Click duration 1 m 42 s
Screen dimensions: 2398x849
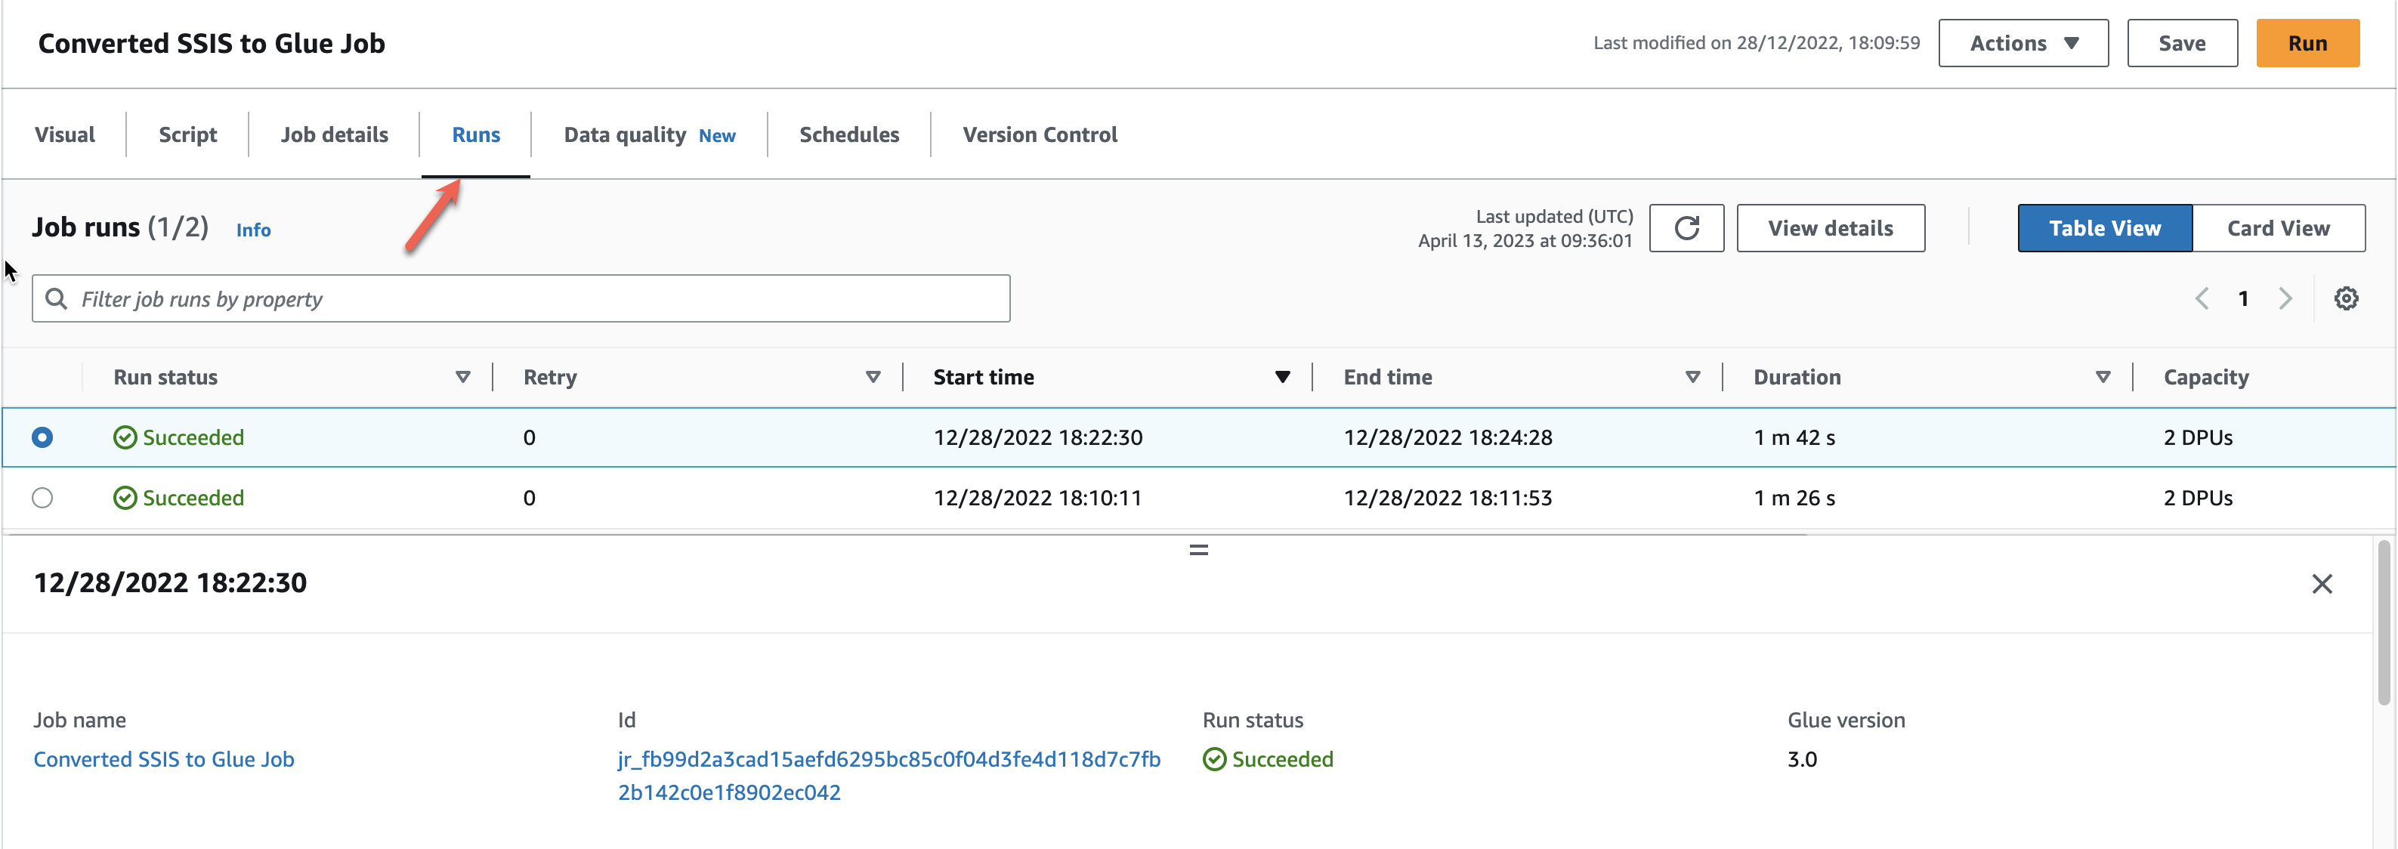(x=1795, y=437)
